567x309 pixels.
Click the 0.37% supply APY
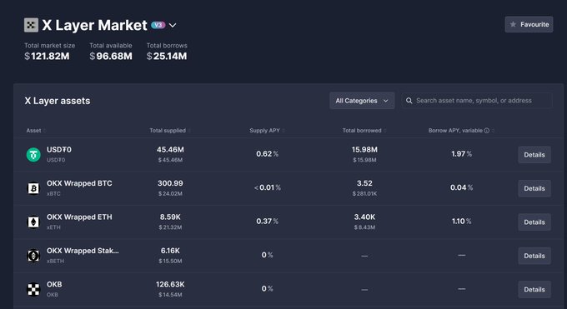coord(267,222)
